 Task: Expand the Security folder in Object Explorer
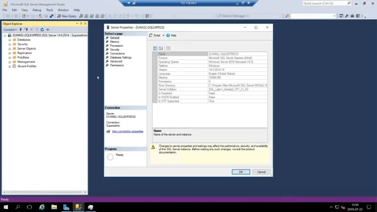(x=10, y=44)
